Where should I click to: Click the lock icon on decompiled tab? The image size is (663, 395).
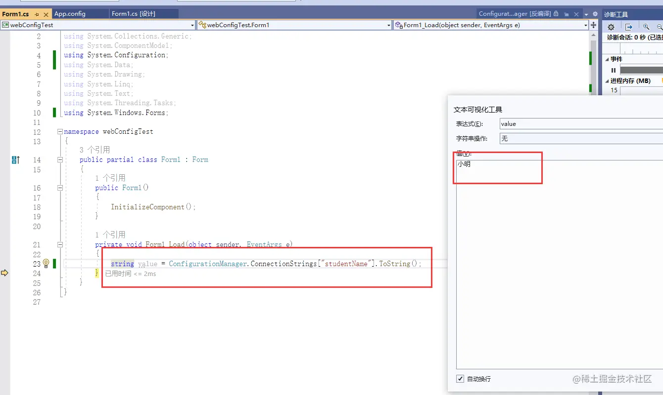556,14
